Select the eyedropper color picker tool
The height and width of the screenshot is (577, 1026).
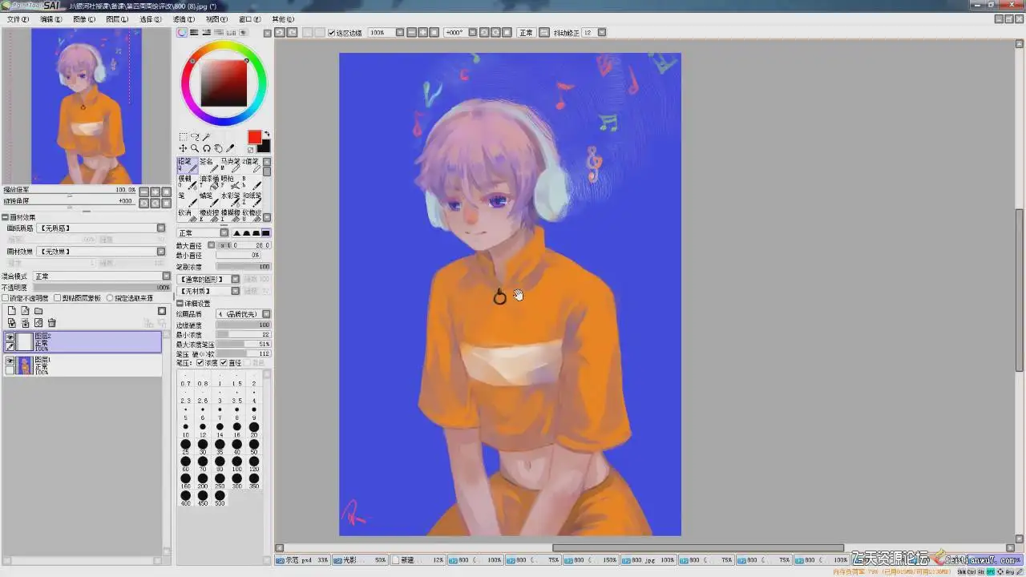pos(230,148)
